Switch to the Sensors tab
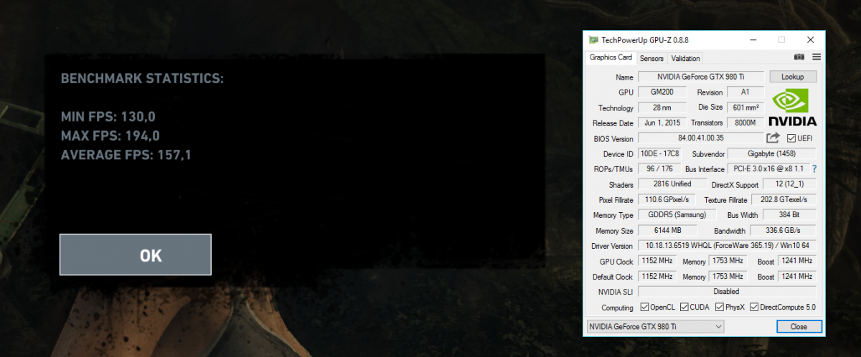861x357 pixels. pyautogui.click(x=651, y=58)
